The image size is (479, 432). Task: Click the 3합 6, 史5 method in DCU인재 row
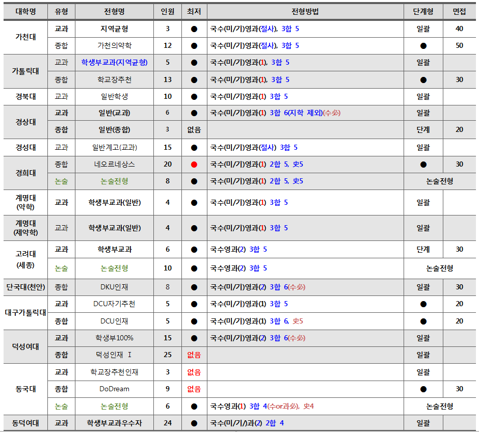click(x=286, y=321)
